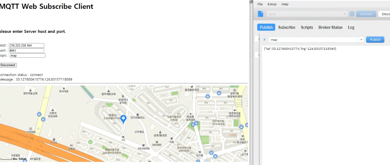Click the church icon above 금호2동성당
Viewport: 390px width, 165px height.
160,132
